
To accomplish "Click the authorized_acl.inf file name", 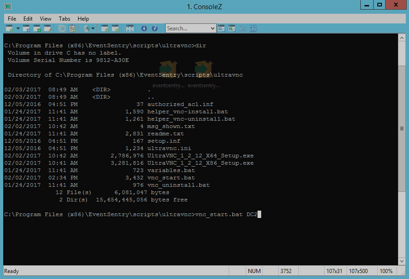I will point(180,104).
